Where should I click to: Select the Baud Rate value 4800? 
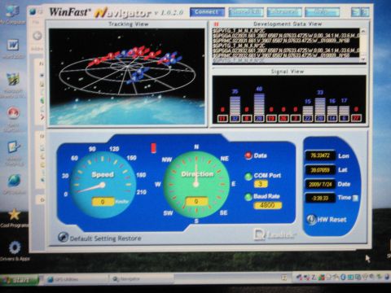point(267,205)
